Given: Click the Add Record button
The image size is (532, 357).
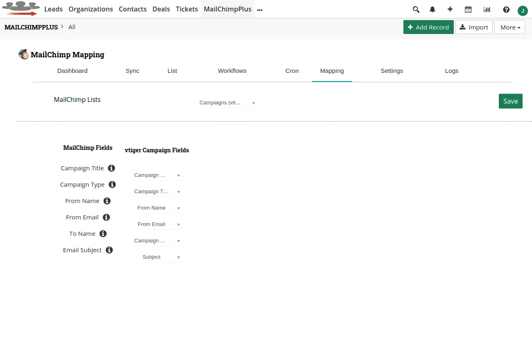Looking at the screenshot, I should tap(428, 27).
